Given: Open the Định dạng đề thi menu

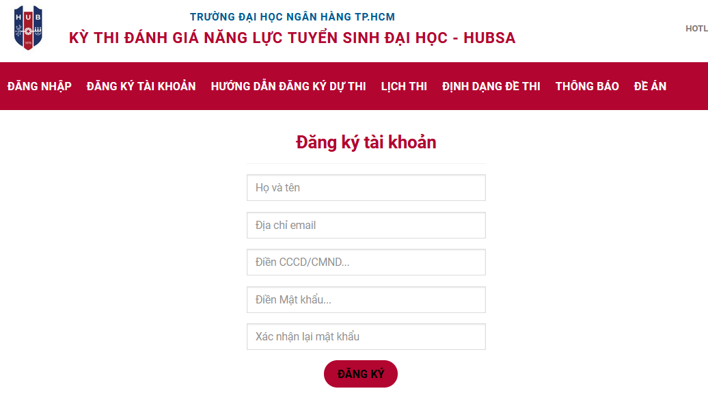Looking at the screenshot, I should pyautogui.click(x=491, y=86).
